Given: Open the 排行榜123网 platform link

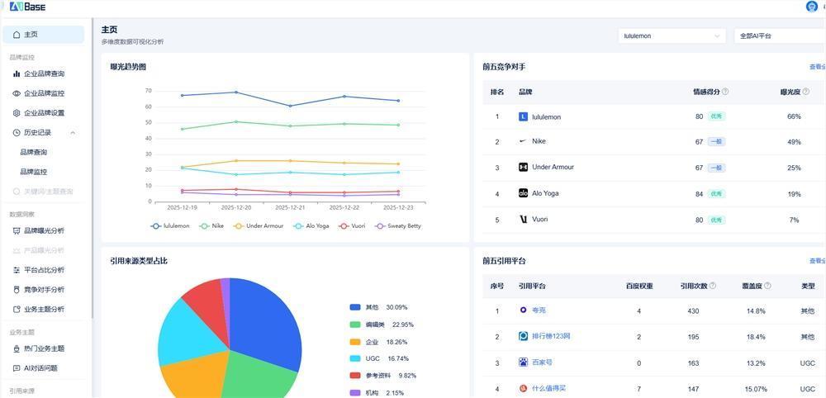Looking at the screenshot, I should click(x=550, y=337).
